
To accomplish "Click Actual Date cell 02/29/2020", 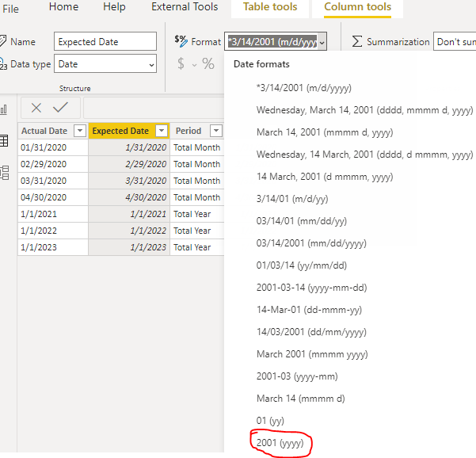I will [x=53, y=164].
